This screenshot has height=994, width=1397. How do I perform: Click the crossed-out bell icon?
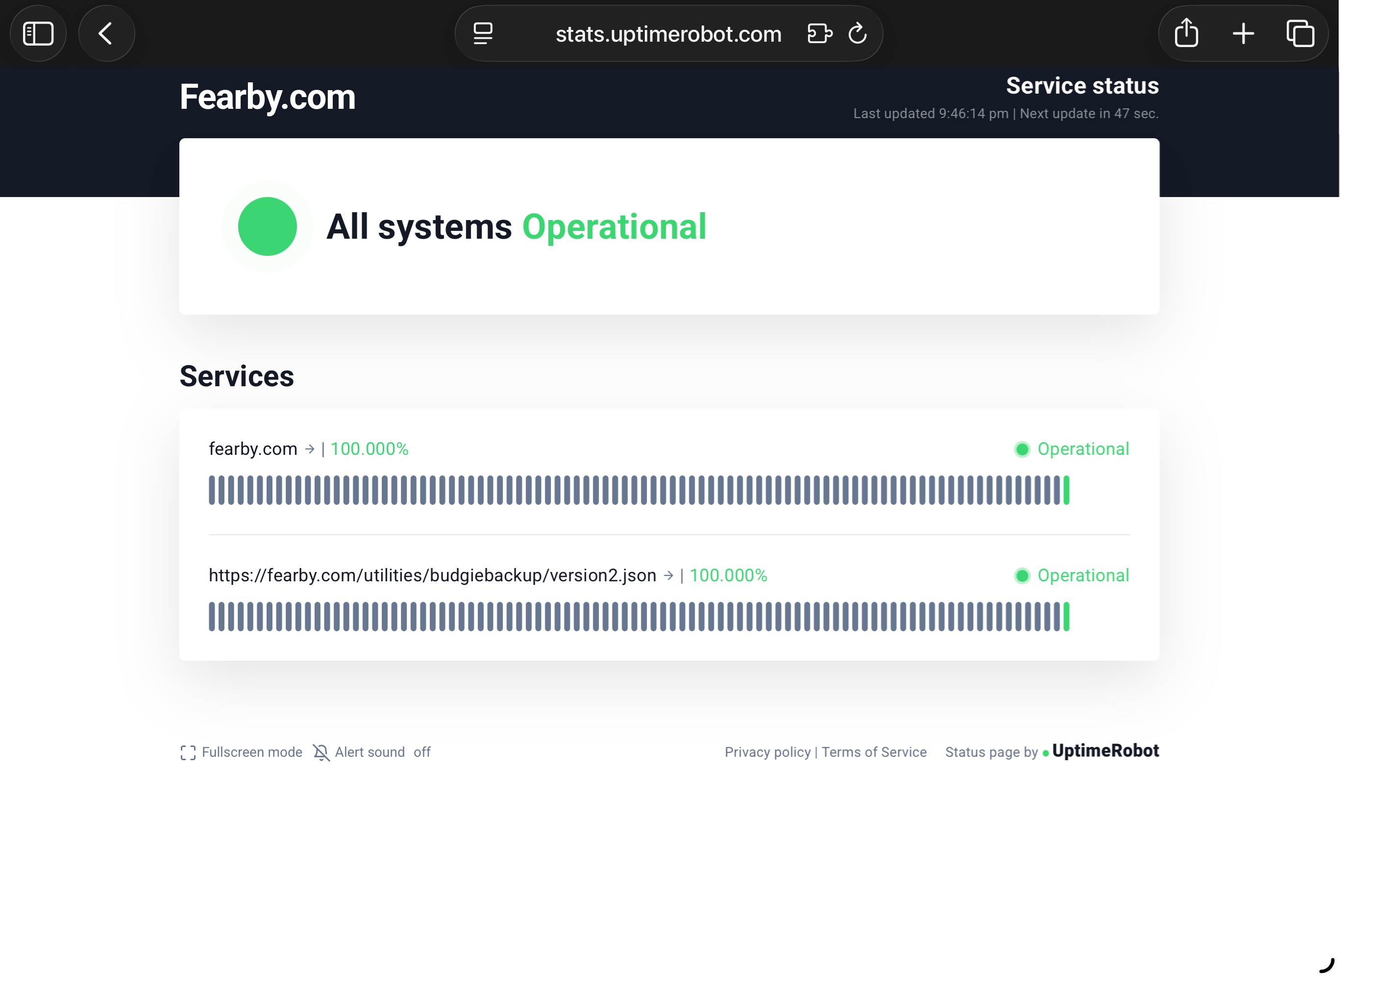point(320,753)
